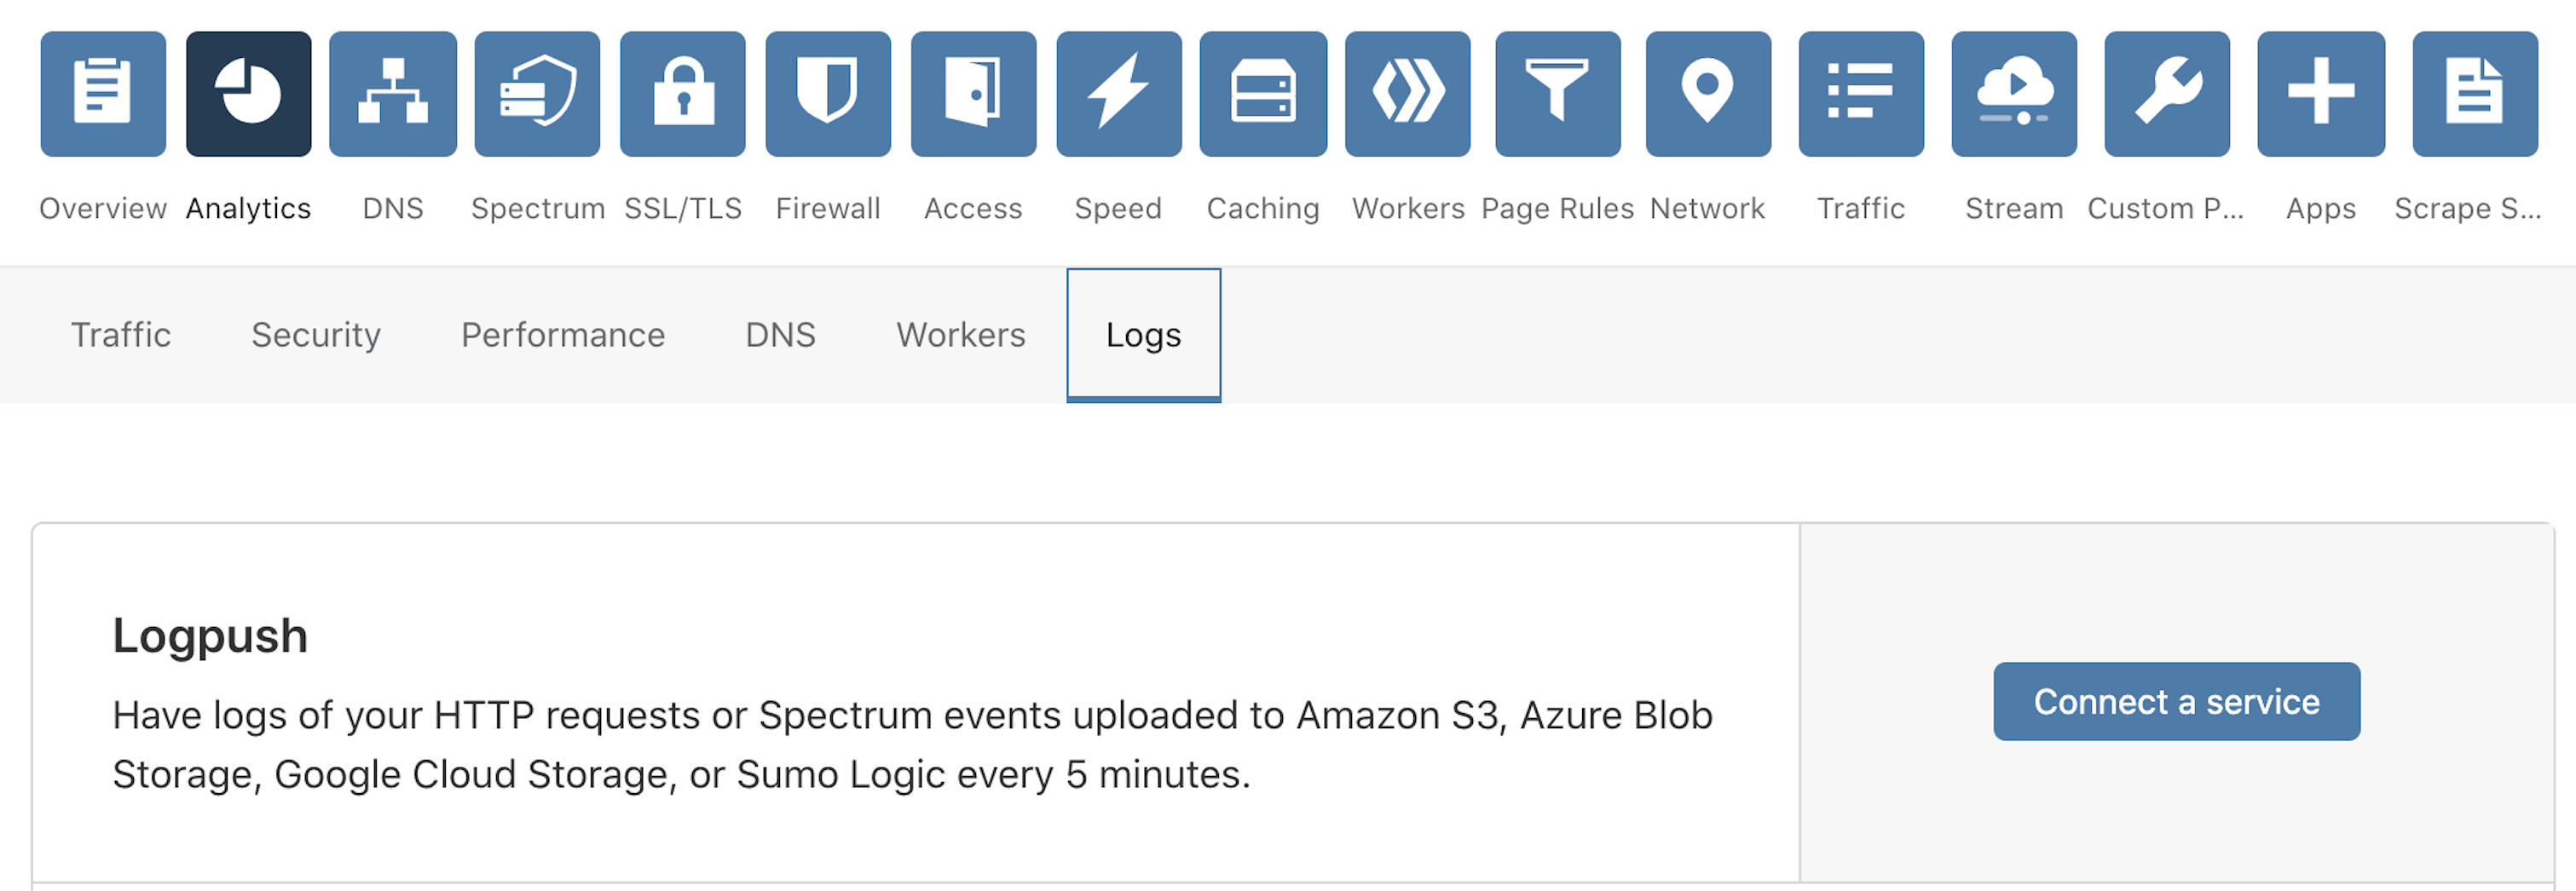Open the Performance tab
2576x891 pixels.
click(562, 335)
